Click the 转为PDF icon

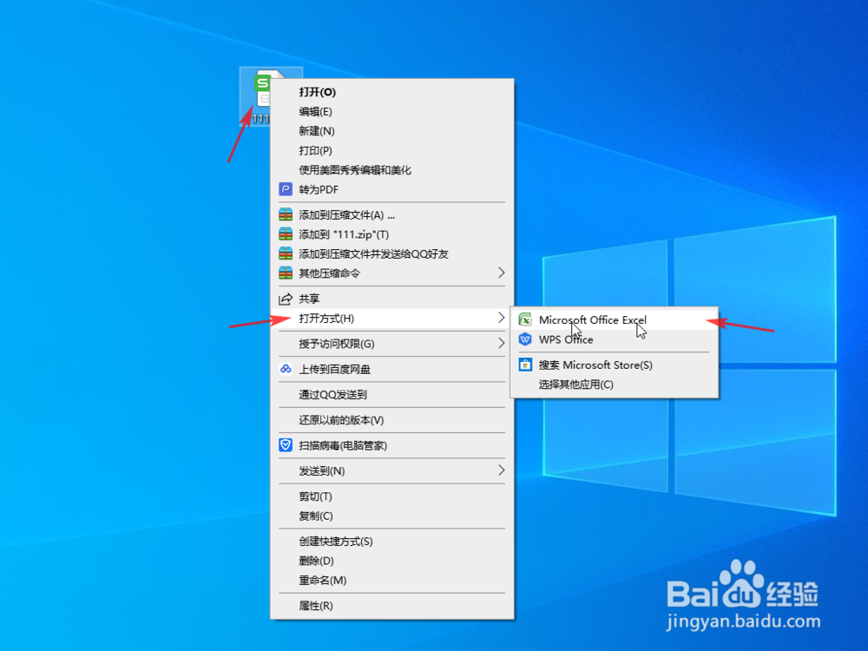[286, 188]
